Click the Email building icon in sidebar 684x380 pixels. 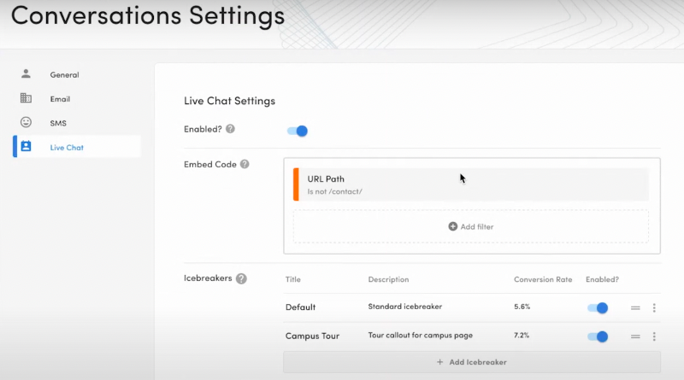pyautogui.click(x=26, y=98)
